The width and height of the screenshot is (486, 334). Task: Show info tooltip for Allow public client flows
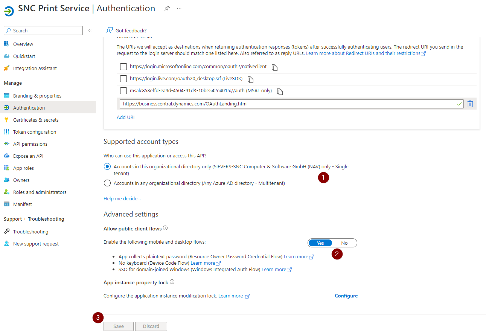(x=165, y=228)
